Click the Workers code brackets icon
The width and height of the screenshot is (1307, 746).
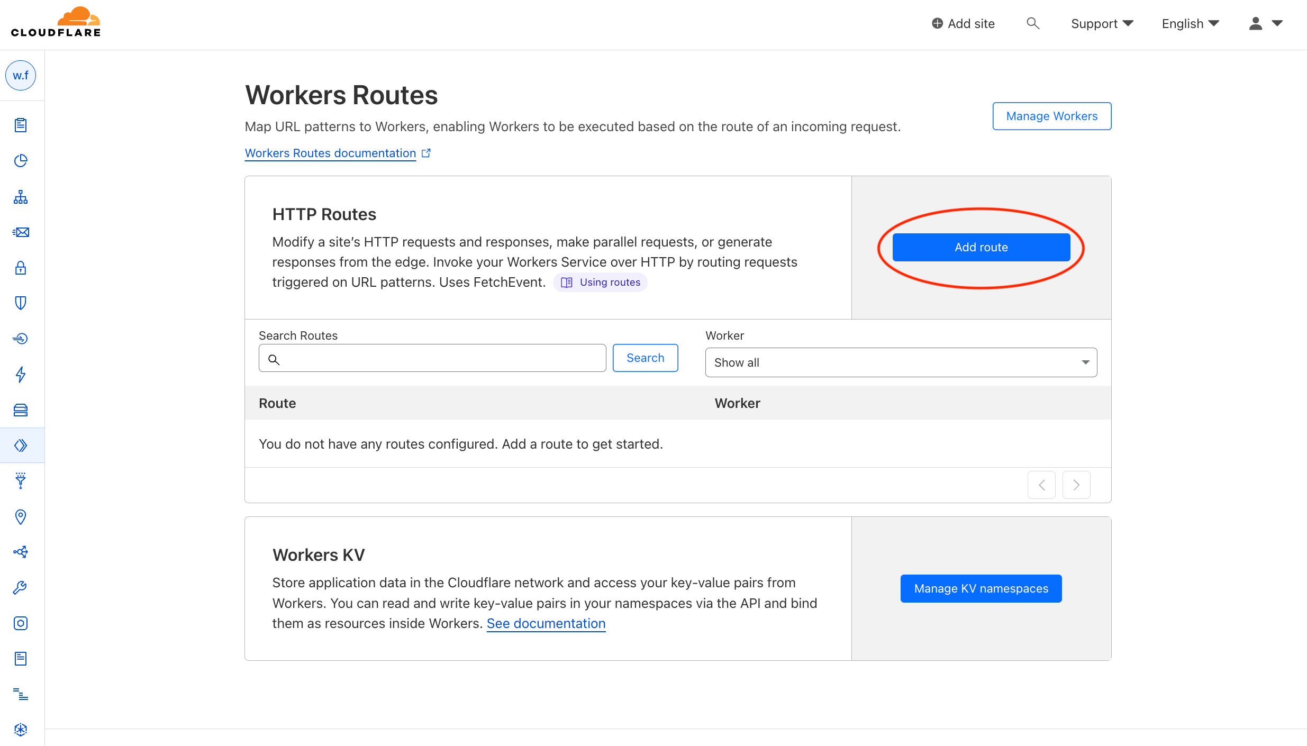[21, 445]
